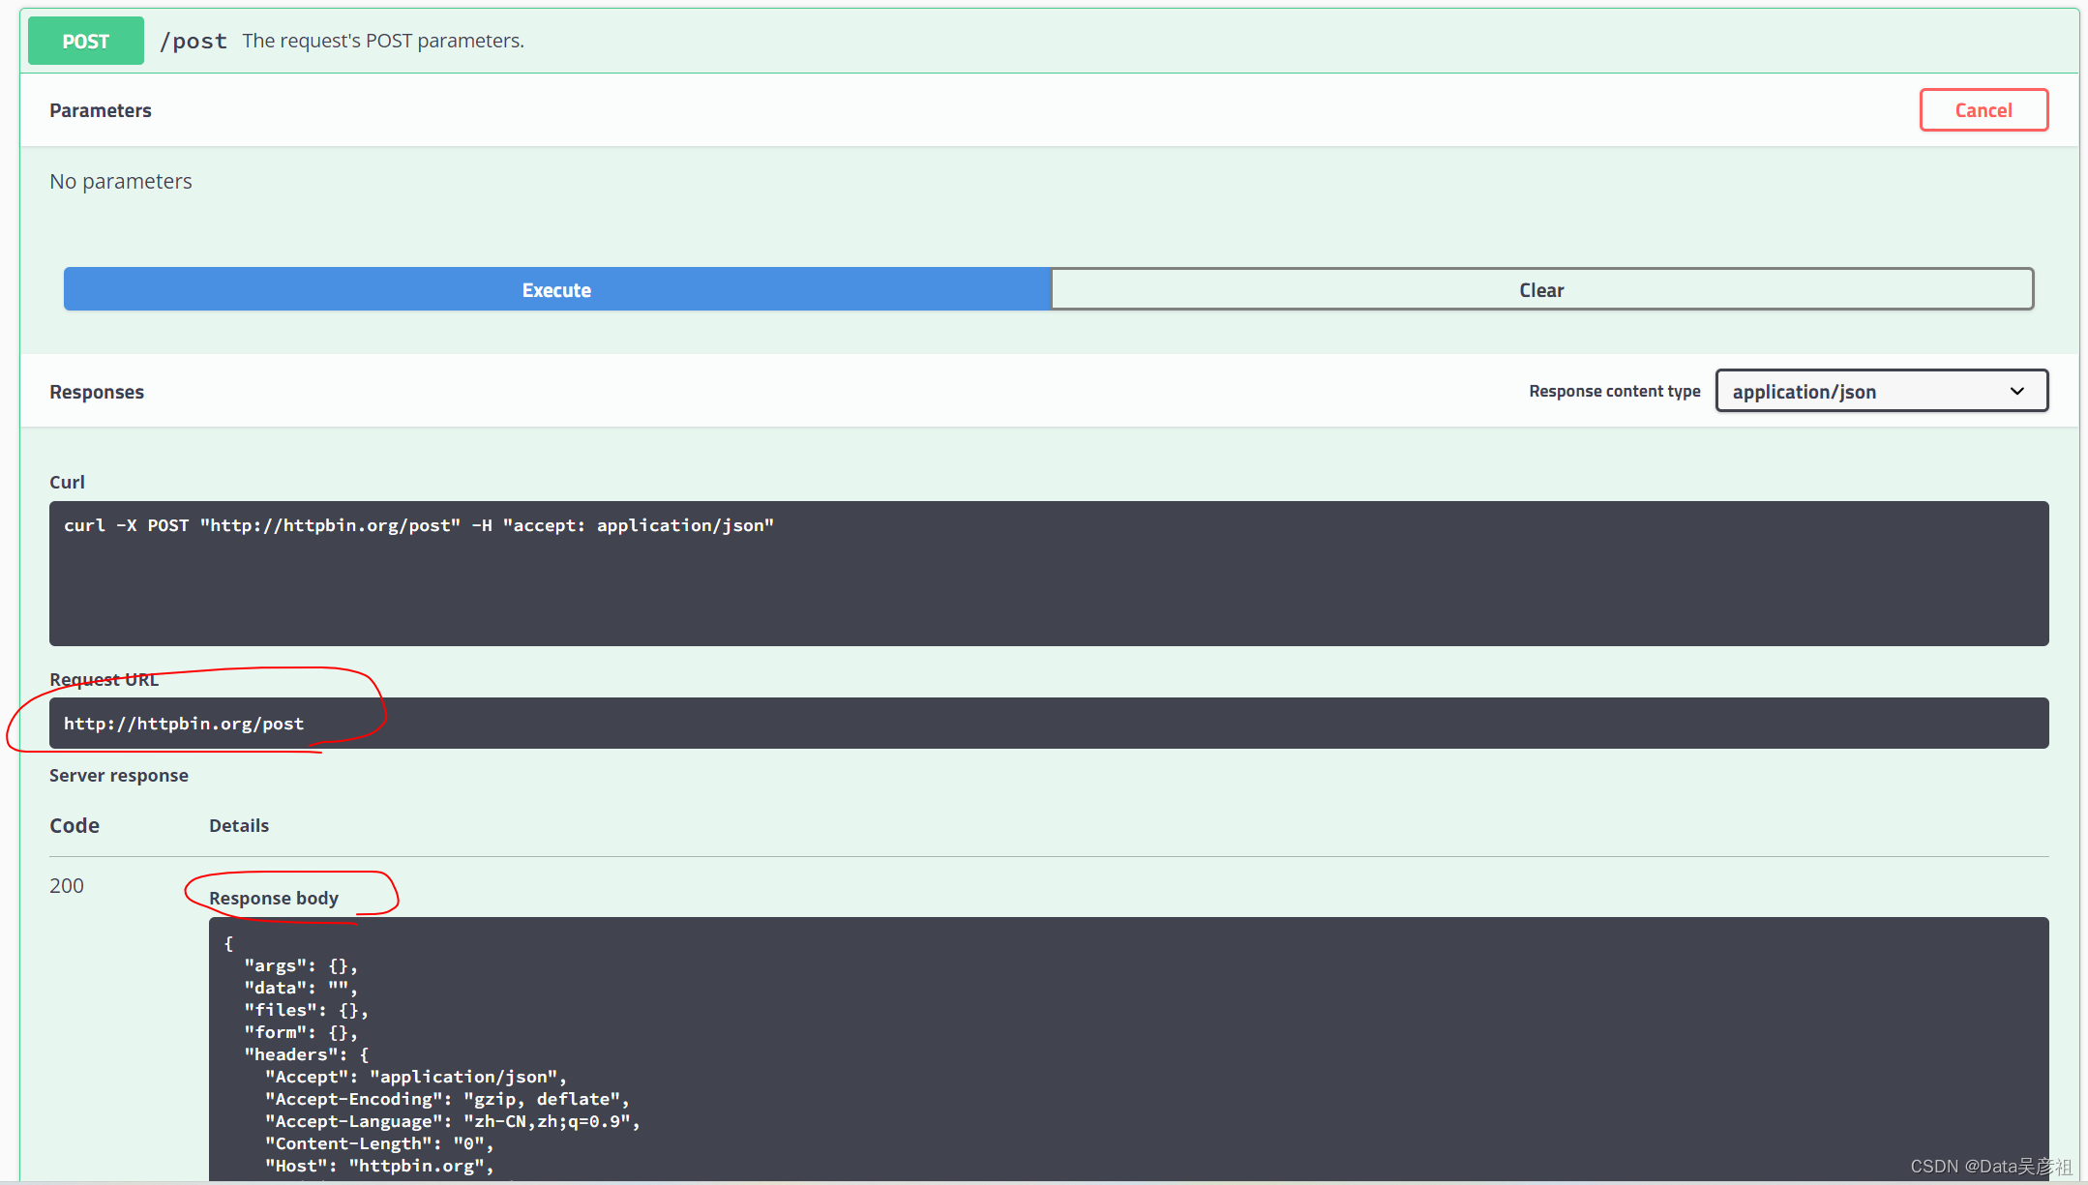The height and width of the screenshot is (1185, 2088).
Task: Cancel the try-it-out mode
Action: 1984,110
